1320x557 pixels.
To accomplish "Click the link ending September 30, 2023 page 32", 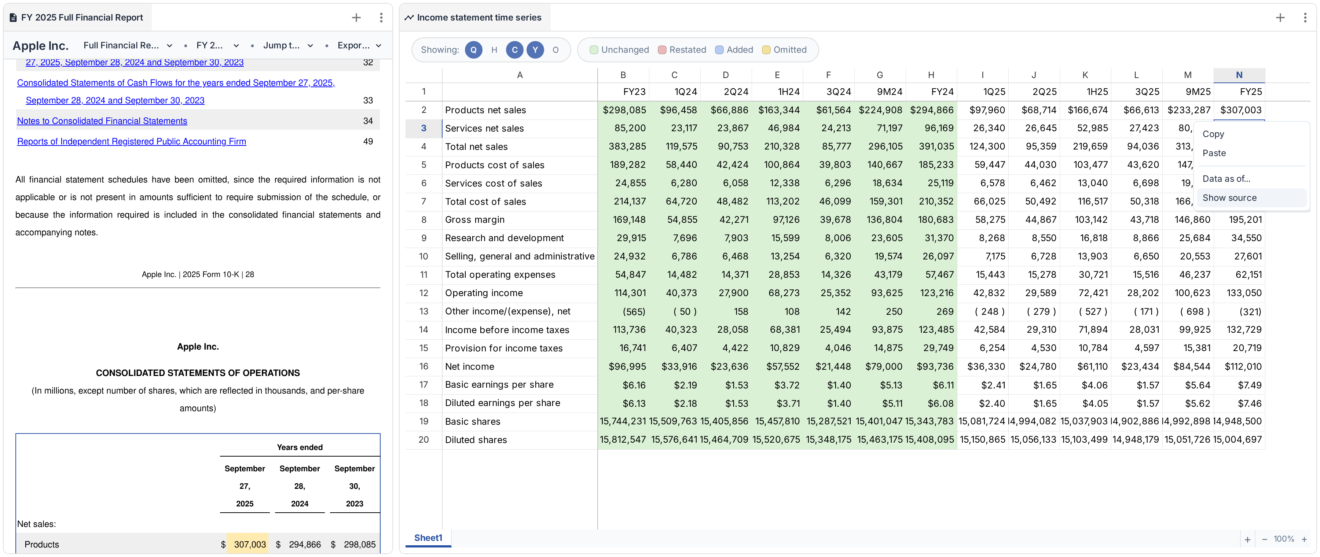I will pyautogui.click(x=134, y=62).
